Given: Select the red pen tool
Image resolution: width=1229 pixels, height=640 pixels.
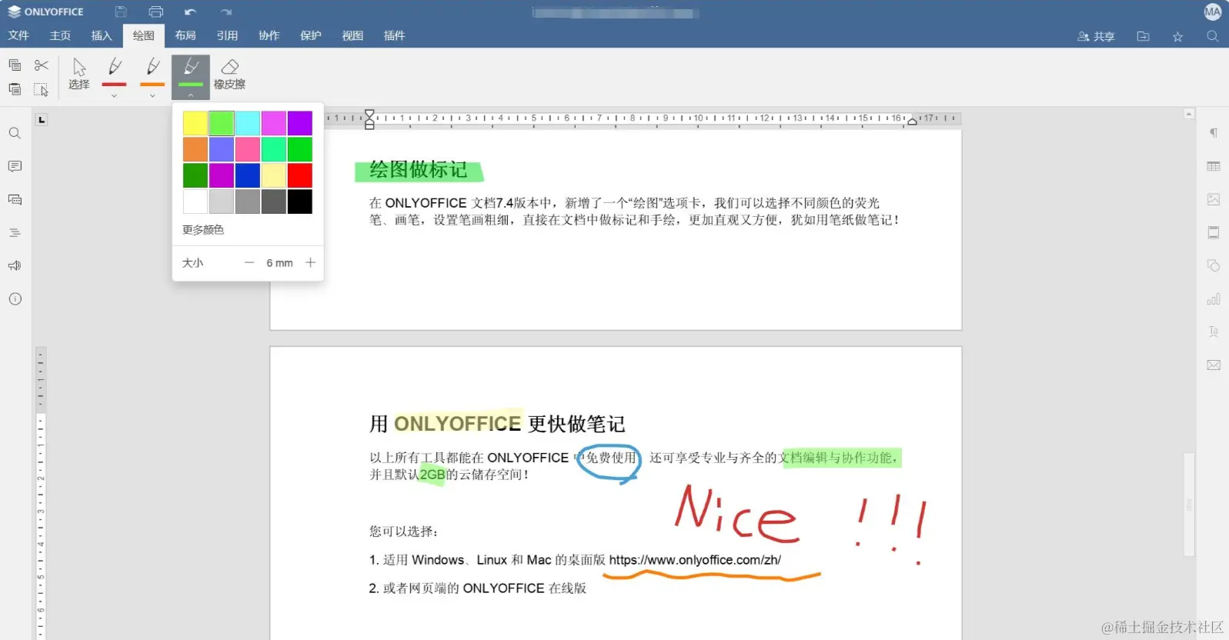Looking at the screenshot, I should pyautogui.click(x=114, y=71).
